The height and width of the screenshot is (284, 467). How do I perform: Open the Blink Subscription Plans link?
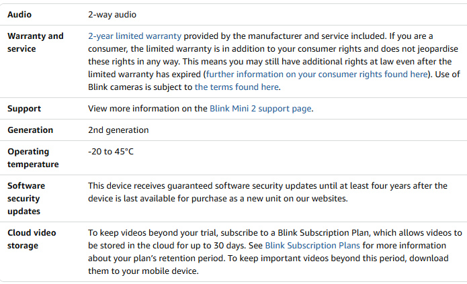pos(312,245)
